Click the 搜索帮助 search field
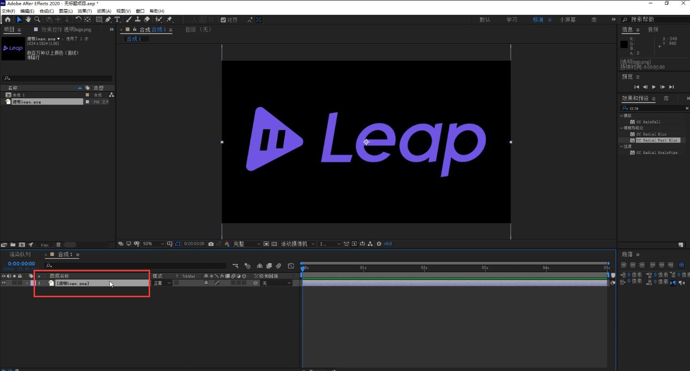 [654, 20]
